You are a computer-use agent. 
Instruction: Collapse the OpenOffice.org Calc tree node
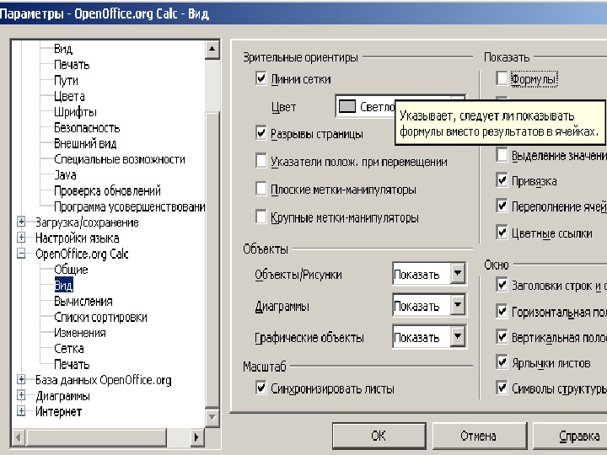[x=21, y=254]
